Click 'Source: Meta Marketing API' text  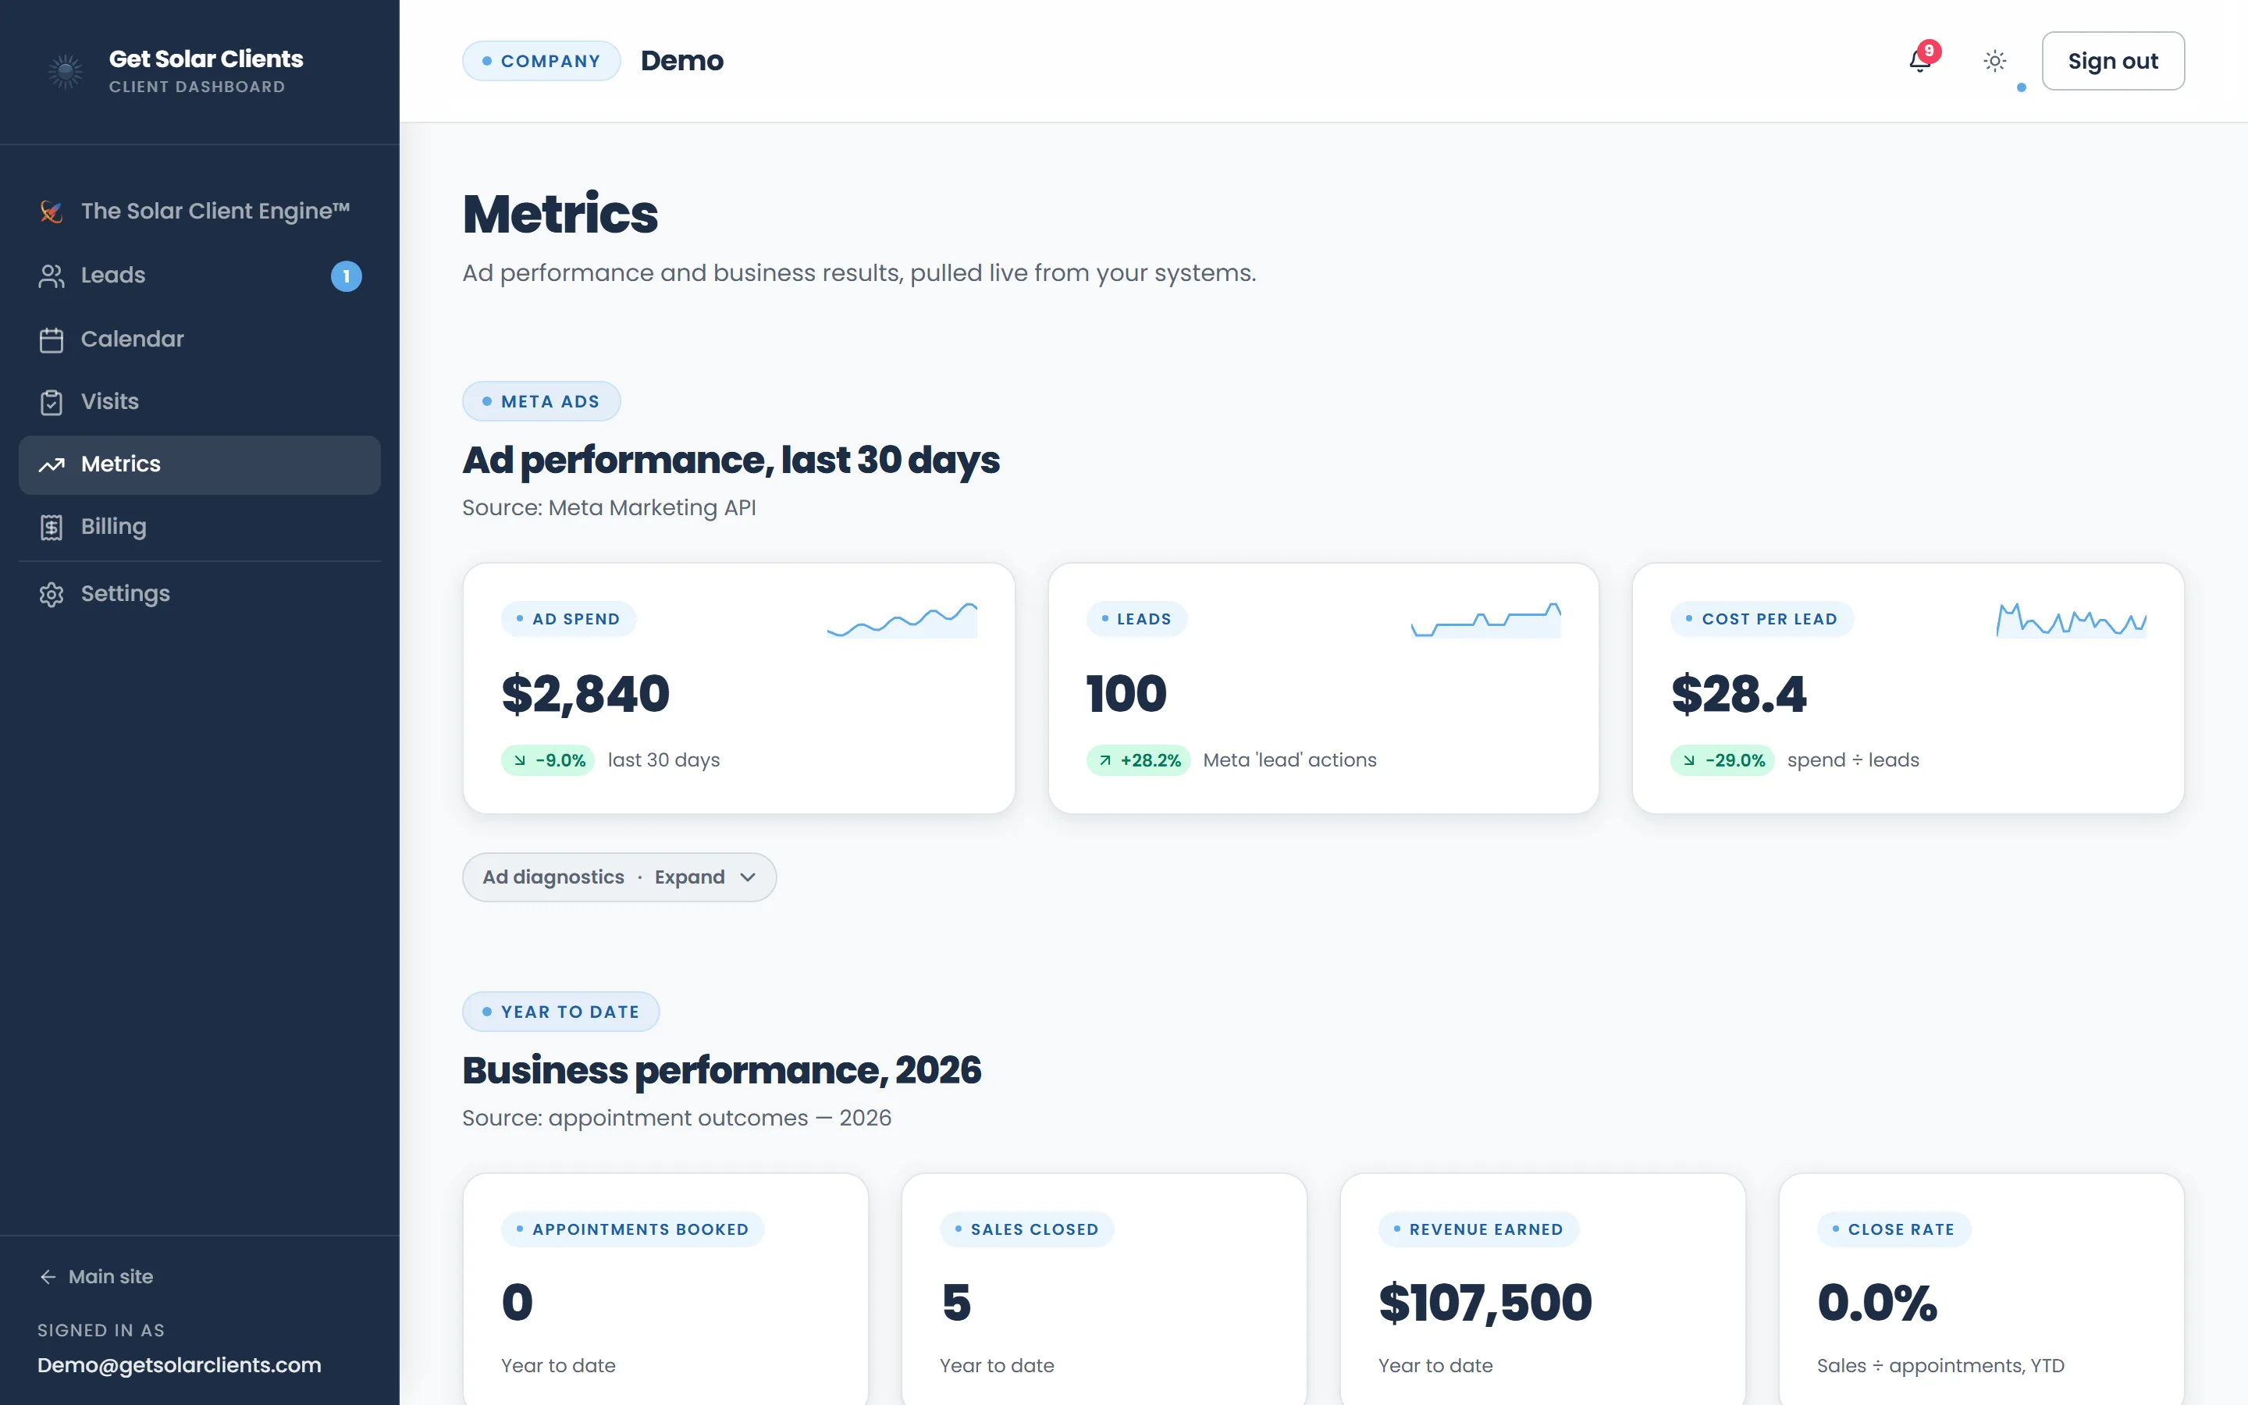pos(610,508)
